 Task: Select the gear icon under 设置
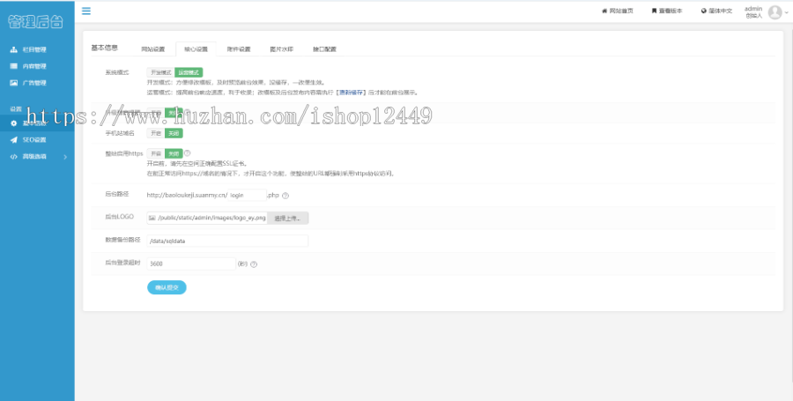[x=13, y=123]
